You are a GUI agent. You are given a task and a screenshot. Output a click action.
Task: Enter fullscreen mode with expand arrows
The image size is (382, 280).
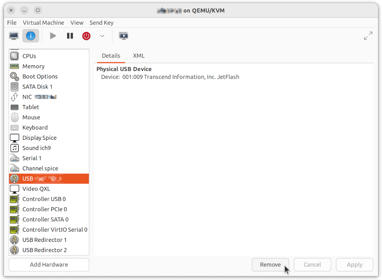click(368, 36)
